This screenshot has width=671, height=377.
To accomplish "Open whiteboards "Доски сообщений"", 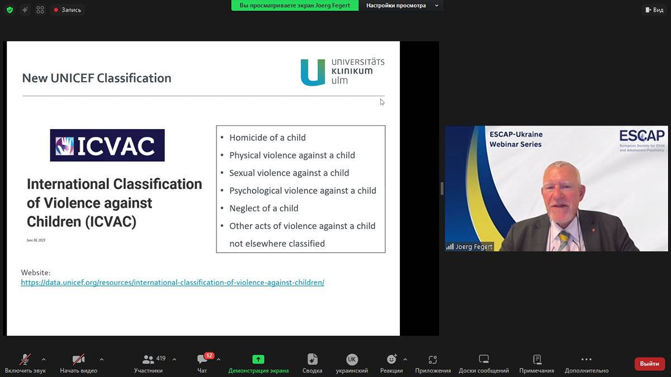I will point(484,364).
